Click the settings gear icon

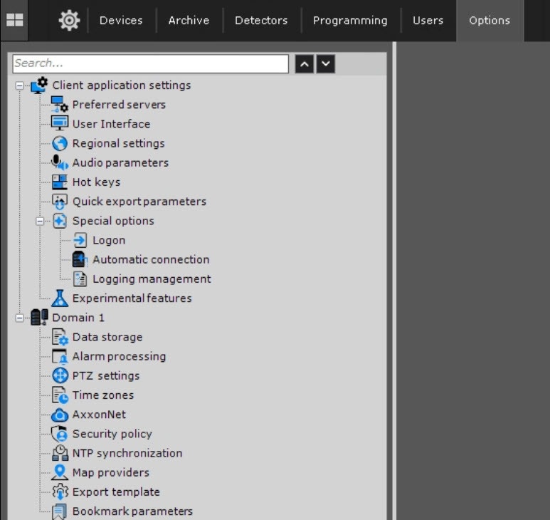(x=69, y=21)
